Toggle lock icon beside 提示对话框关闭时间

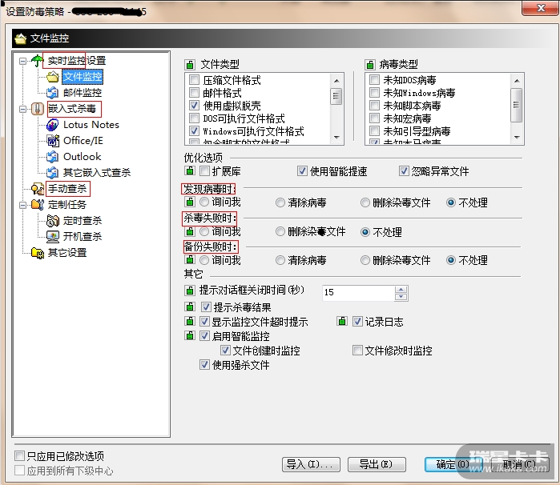190,291
